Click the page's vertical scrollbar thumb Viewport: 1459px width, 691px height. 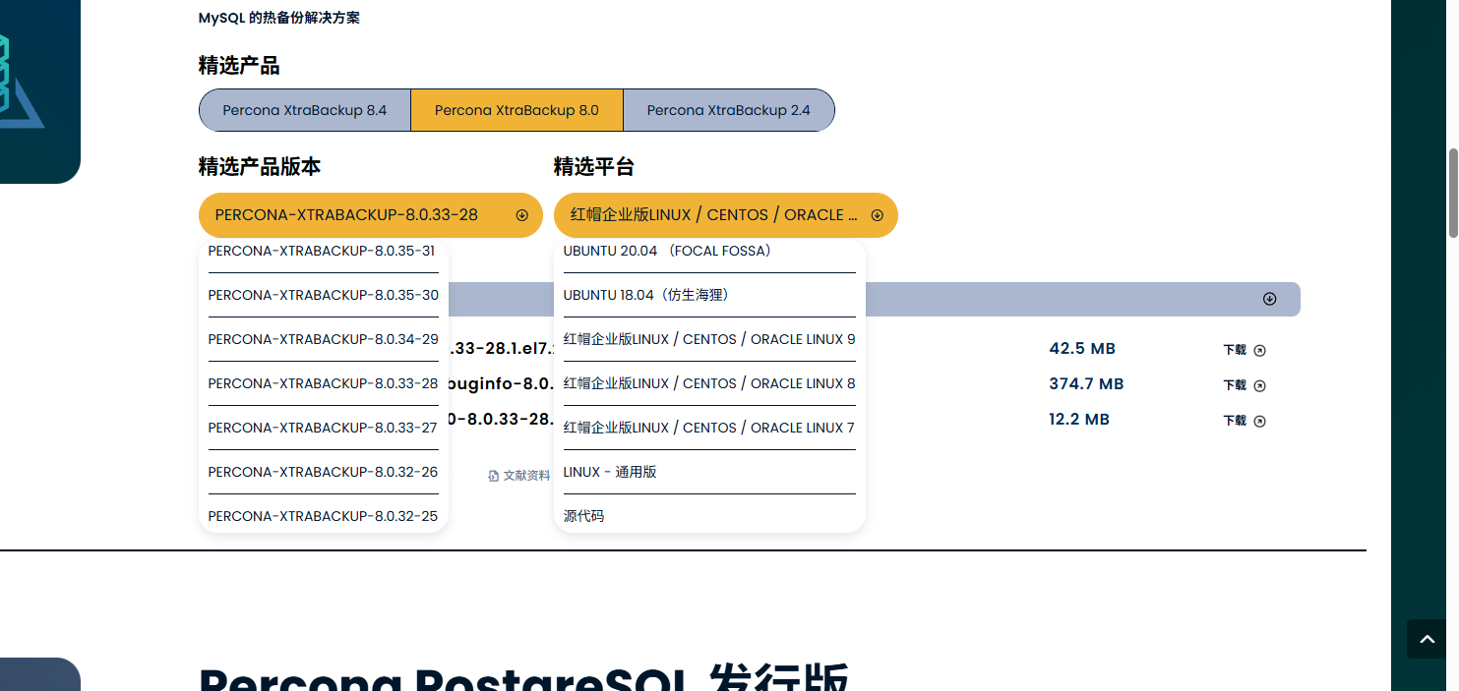1452,193
